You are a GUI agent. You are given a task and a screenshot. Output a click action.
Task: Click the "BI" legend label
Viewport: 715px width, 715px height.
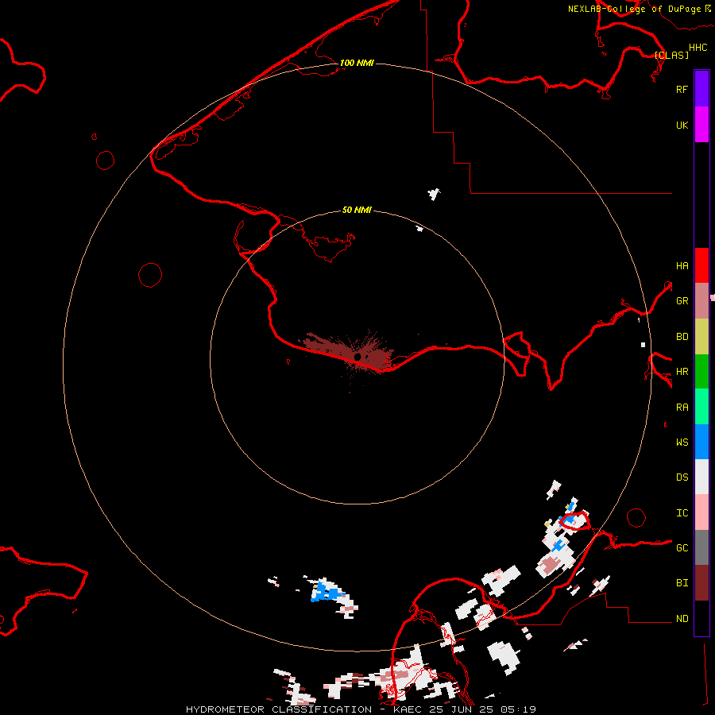[682, 583]
